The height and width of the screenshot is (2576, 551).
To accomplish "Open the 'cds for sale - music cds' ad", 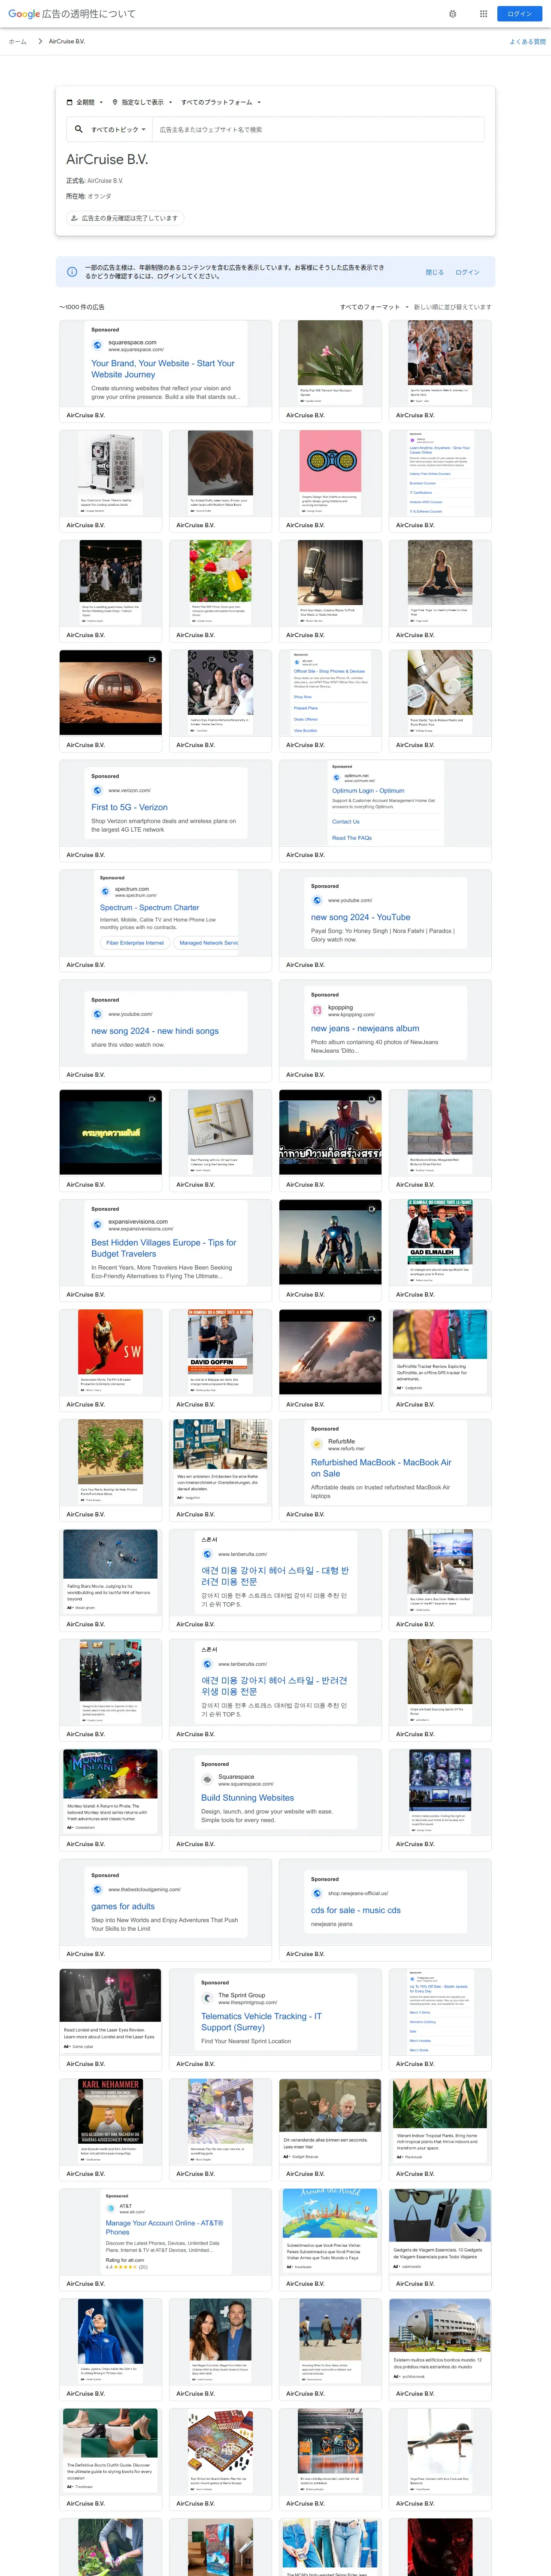I will [x=385, y=1910].
